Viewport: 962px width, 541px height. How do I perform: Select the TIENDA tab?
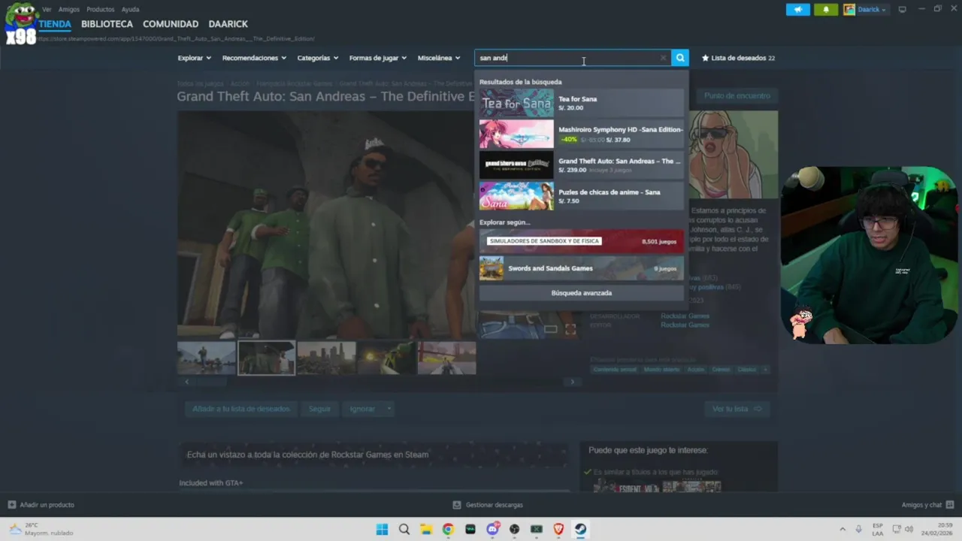coord(55,24)
